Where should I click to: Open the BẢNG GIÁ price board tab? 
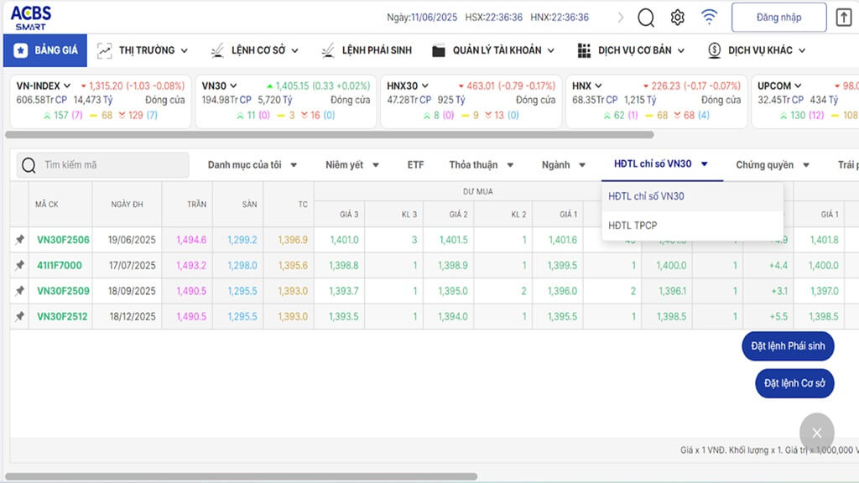click(45, 50)
